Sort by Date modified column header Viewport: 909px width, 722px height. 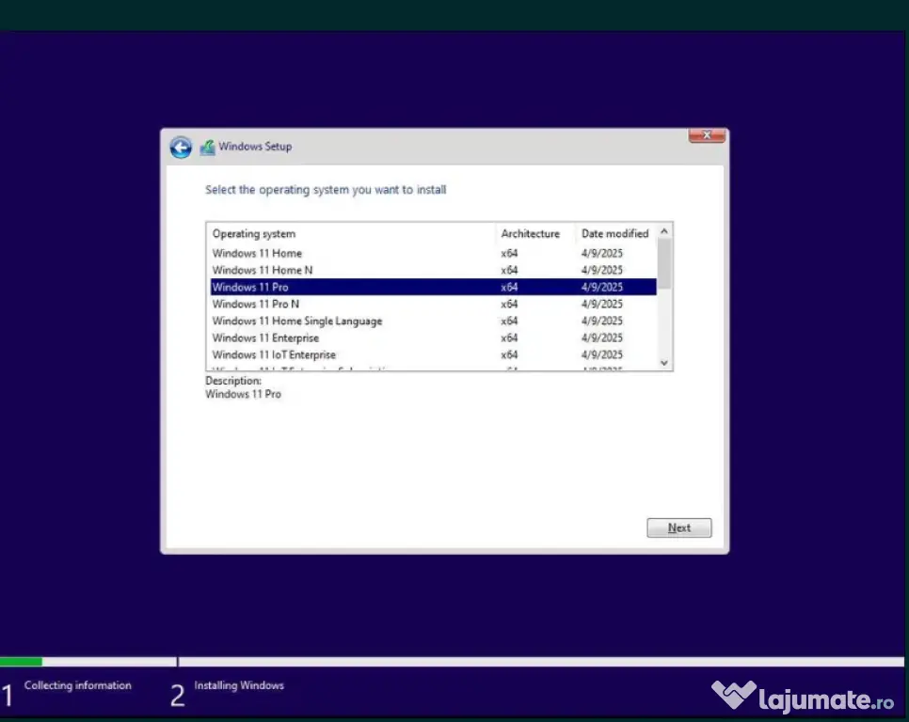[614, 234]
